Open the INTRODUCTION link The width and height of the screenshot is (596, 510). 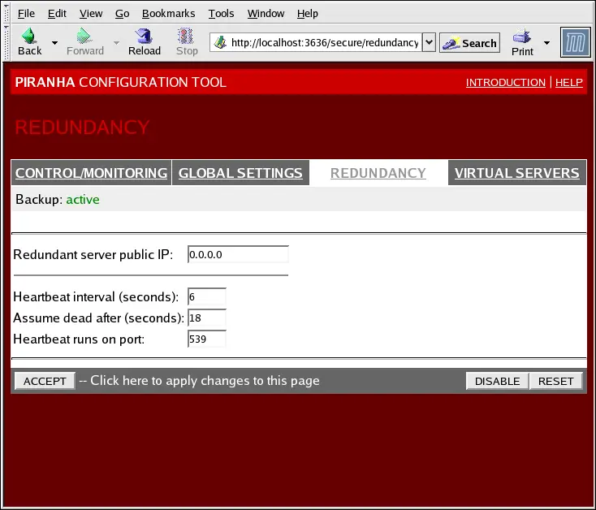point(505,83)
